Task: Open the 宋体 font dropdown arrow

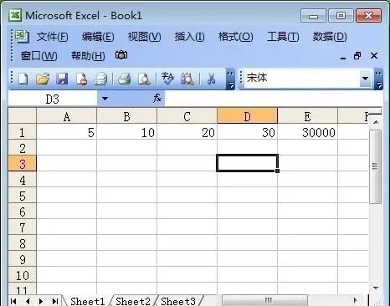Action: click(365, 79)
